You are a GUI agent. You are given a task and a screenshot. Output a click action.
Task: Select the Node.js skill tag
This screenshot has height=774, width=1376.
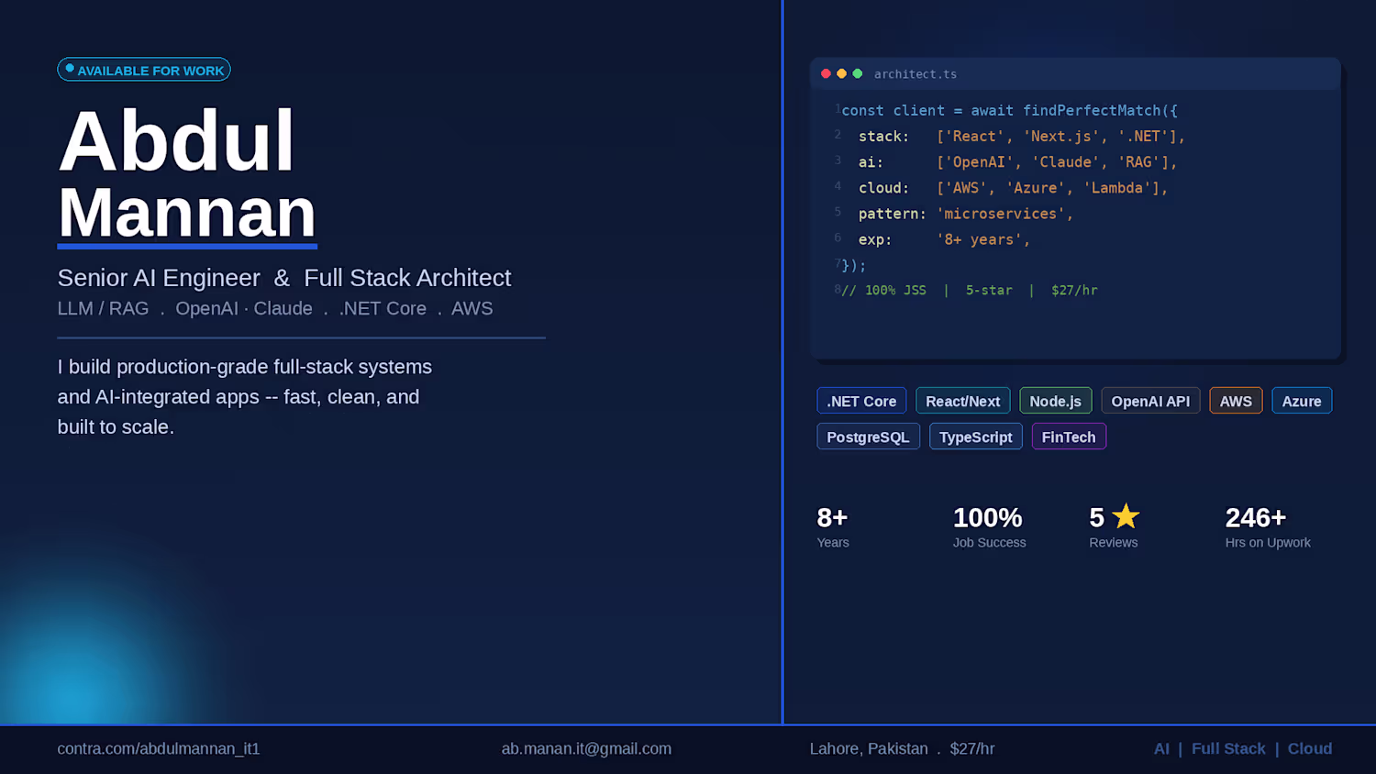point(1056,401)
